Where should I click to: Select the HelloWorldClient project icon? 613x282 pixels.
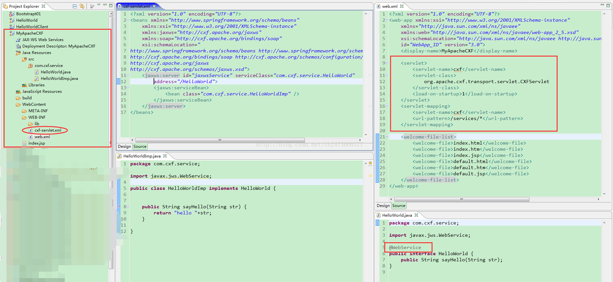click(x=12, y=27)
